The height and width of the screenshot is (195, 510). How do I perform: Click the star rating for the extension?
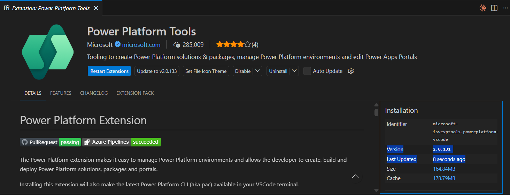pyautogui.click(x=233, y=44)
